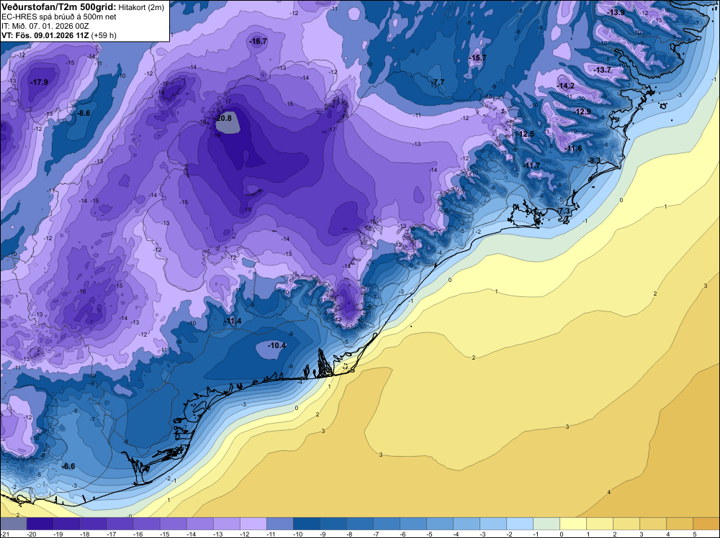720x538 pixels.
Task: Click the 5 legend scale label
Action: coord(694,534)
